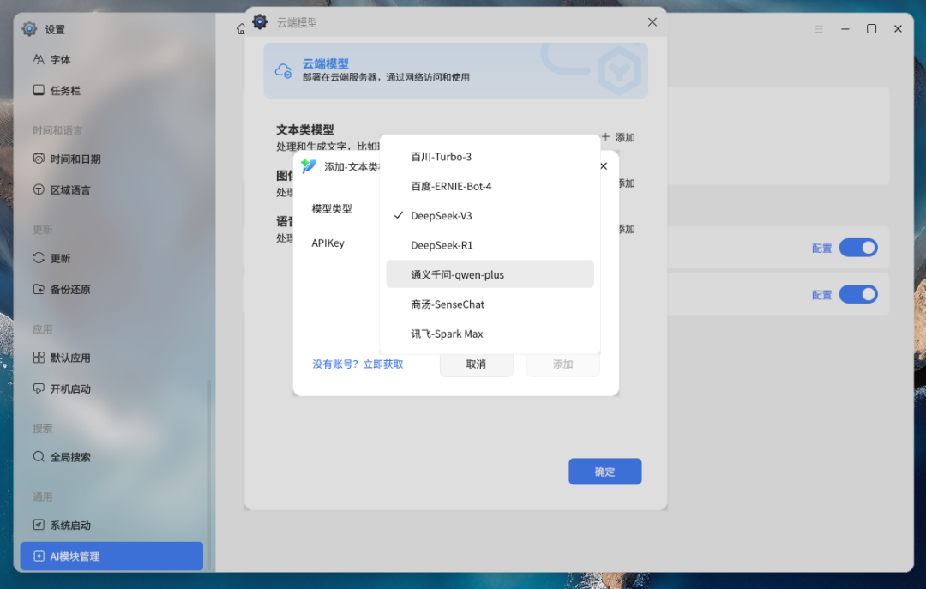Open 任务栏 settings in sidebar
926x589 pixels.
pos(111,90)
